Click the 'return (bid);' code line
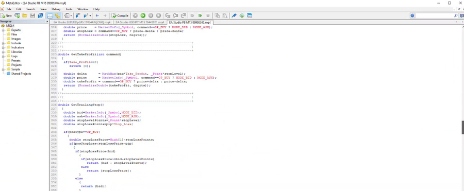 coord(93,186)
